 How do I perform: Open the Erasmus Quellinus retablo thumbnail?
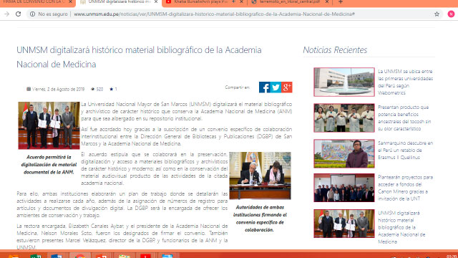pos(344,153)
